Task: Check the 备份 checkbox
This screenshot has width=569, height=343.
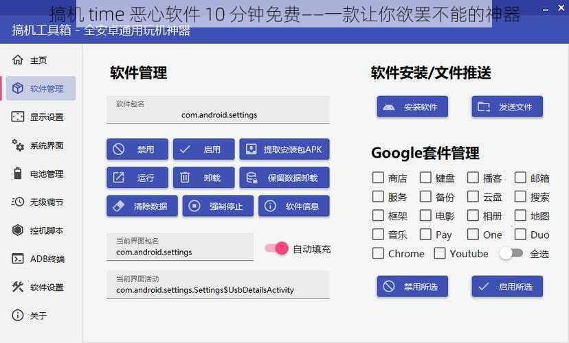Action: coord(425,196)
